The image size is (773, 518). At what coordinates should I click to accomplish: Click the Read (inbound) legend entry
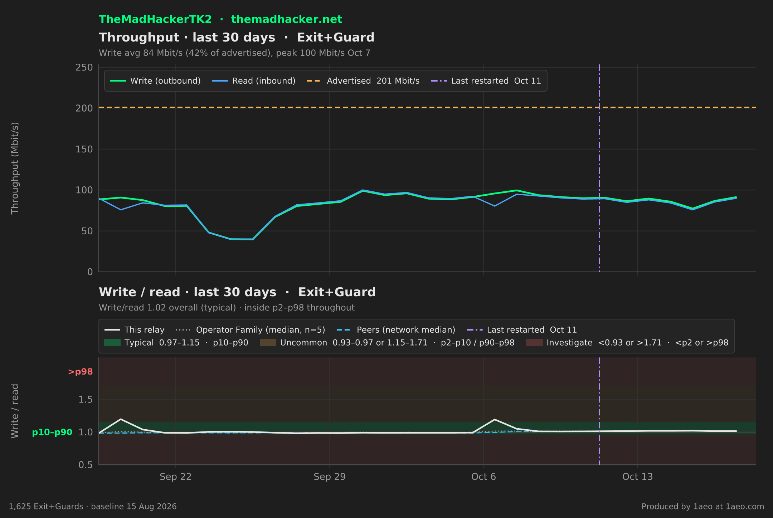254,81
